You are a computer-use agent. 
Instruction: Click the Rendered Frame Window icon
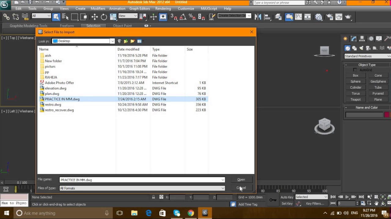coord(339,17)
